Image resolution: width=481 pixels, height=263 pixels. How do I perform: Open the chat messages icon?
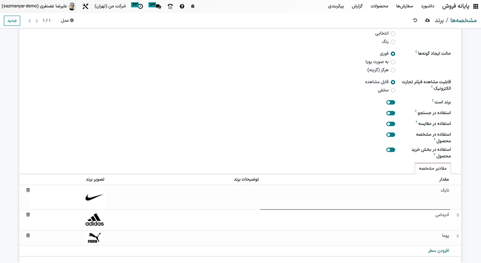(x=158, y=6)
